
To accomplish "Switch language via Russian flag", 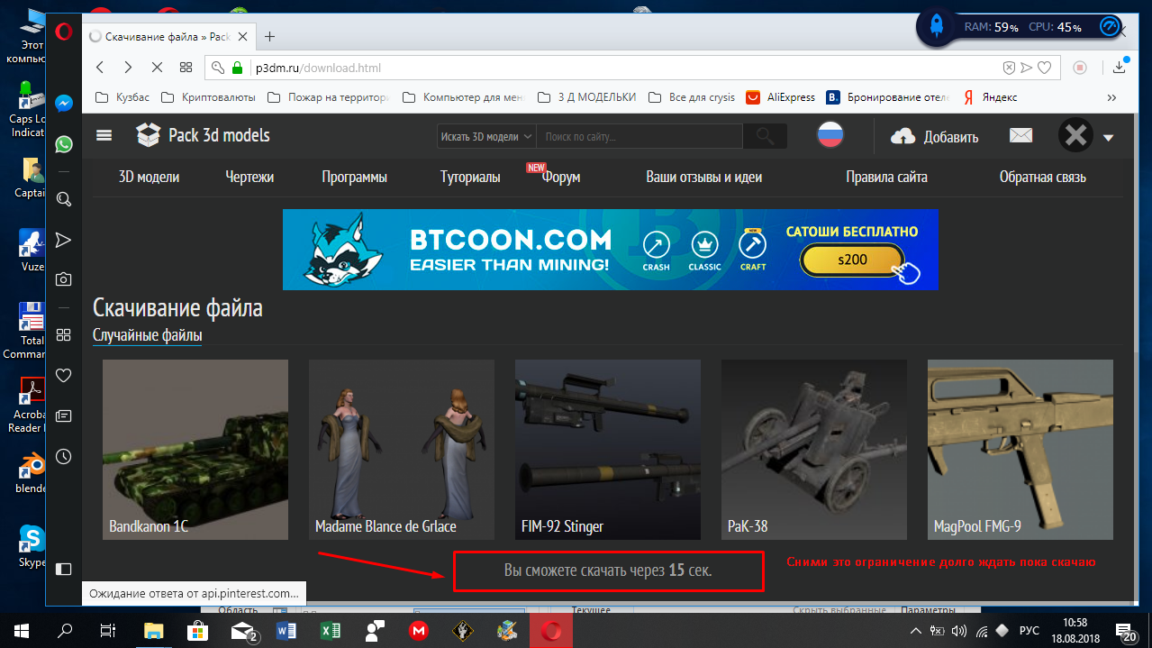I will click(x=830, y=136).
